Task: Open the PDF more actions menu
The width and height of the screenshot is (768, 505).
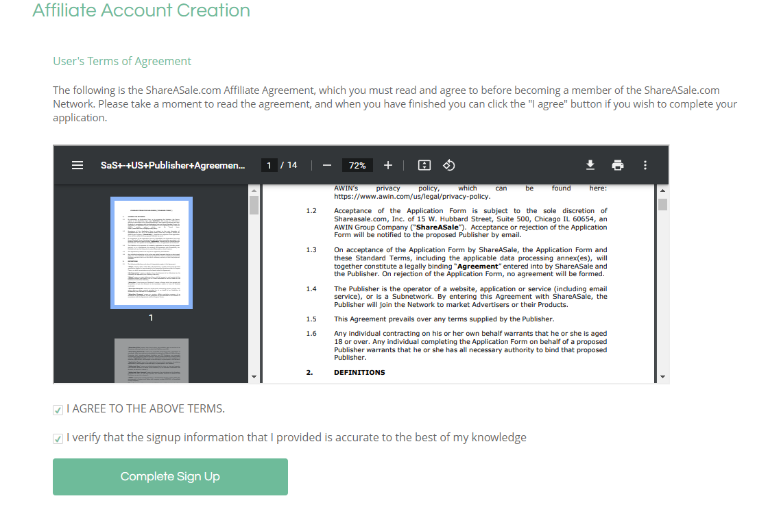Action: tap(645, 165)
